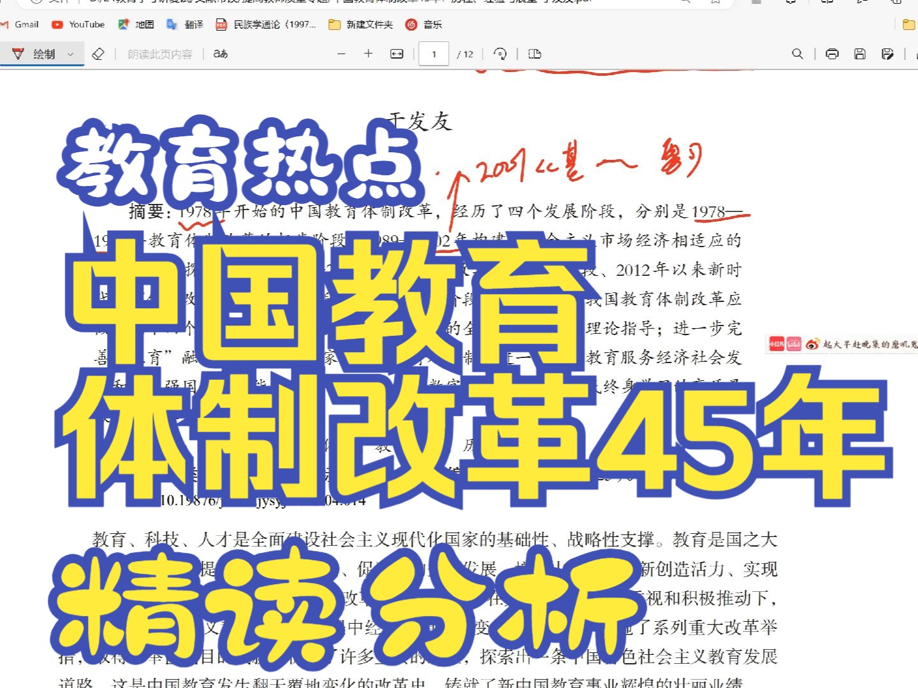Print the PDF document
Screen dimensions: 918x688
pos(832,54)
